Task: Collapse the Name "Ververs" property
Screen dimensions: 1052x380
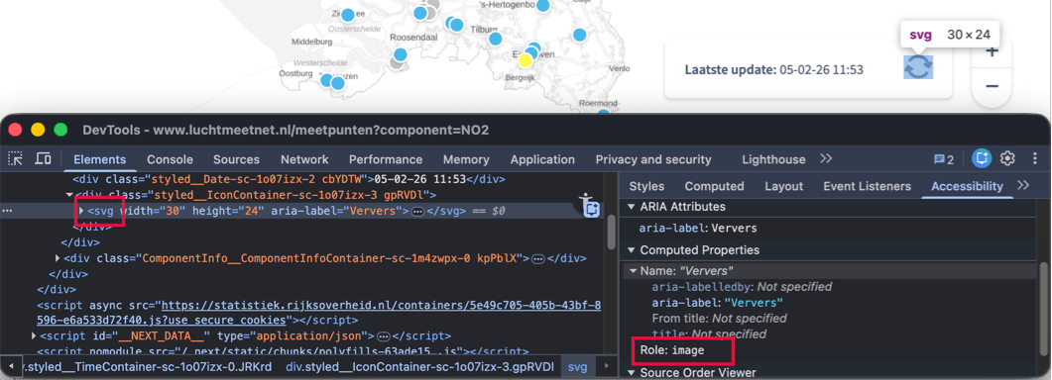Action: (x=634, y=271)
